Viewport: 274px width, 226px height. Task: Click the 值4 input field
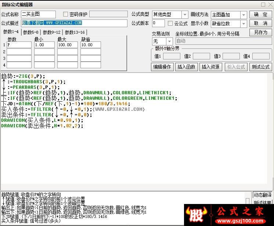point(261,56)
